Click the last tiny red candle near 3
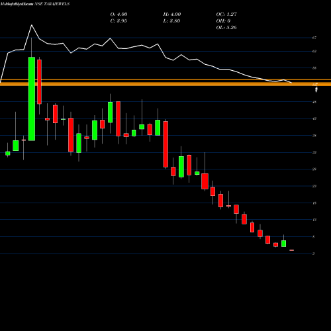Viewport: 331px width, 331px height. tap(291, 250)
